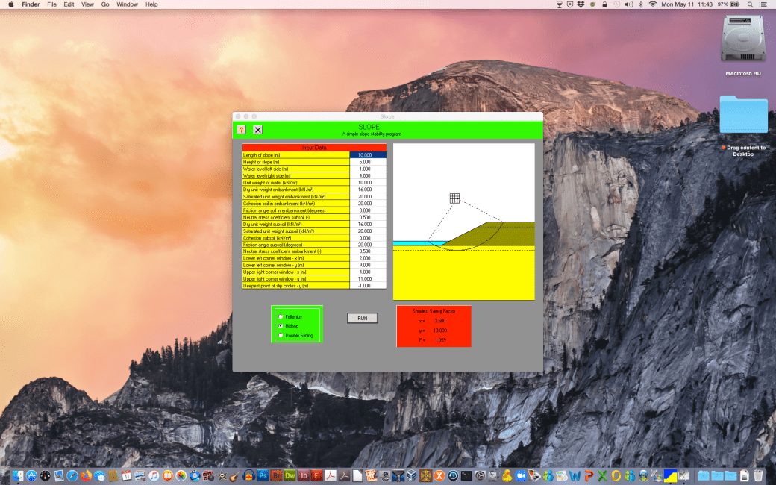Open the Go menu
776x485 pixels.
pos(105,4)
